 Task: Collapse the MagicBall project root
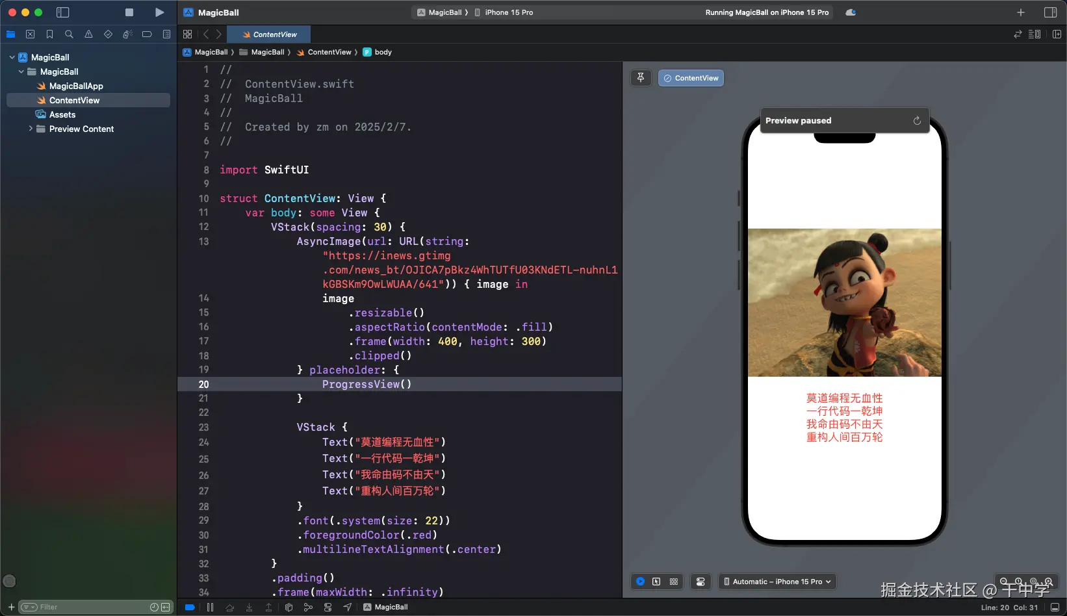point(12,57)
